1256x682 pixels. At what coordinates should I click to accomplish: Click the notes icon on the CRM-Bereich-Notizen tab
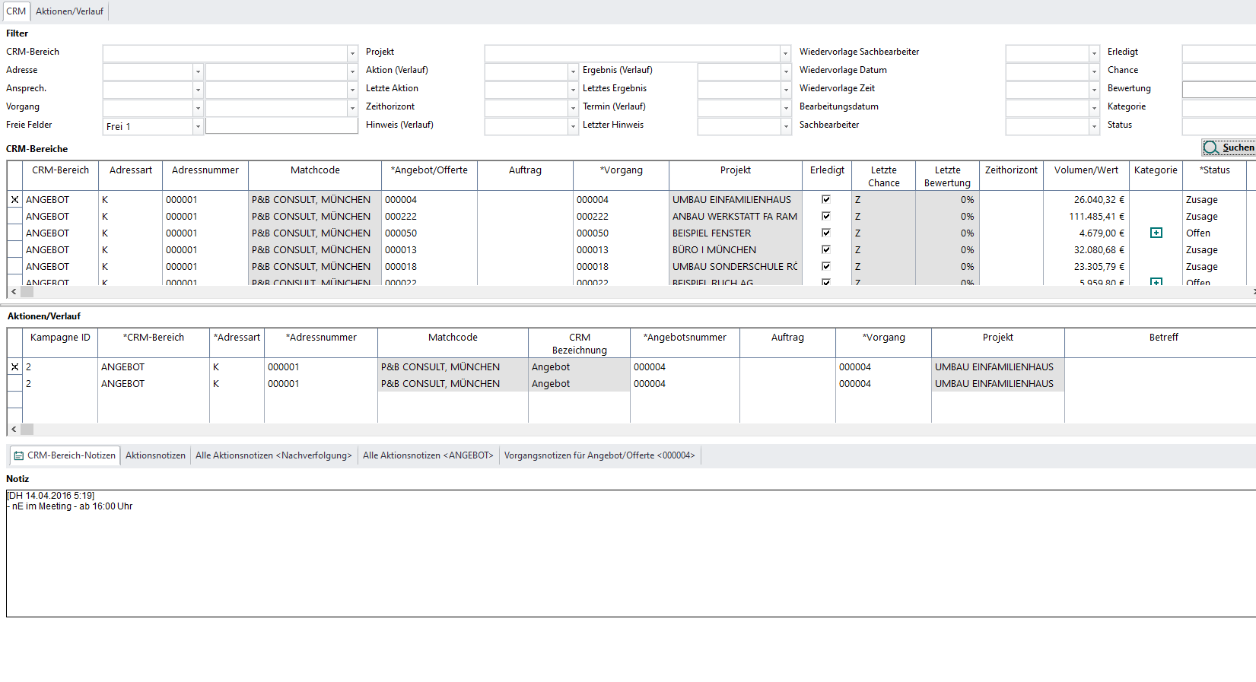(19, 455)
